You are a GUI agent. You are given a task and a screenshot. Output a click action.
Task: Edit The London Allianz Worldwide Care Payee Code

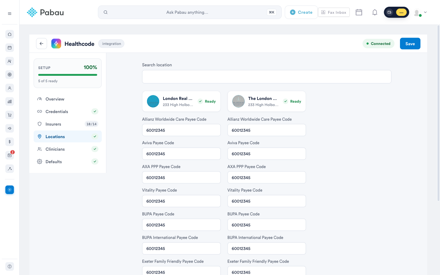(x=267, y=130)
